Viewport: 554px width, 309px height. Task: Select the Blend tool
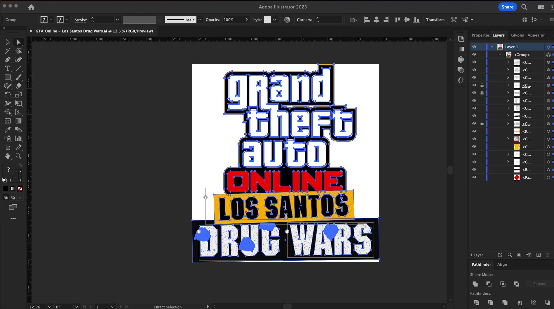[x=19, y=130]
